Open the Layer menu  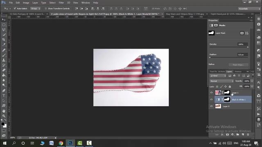click(35, 3)
